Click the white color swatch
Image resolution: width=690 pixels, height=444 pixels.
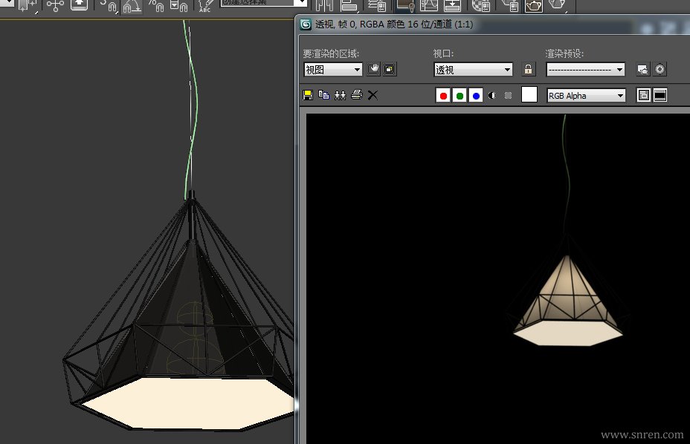coord(529,94)
